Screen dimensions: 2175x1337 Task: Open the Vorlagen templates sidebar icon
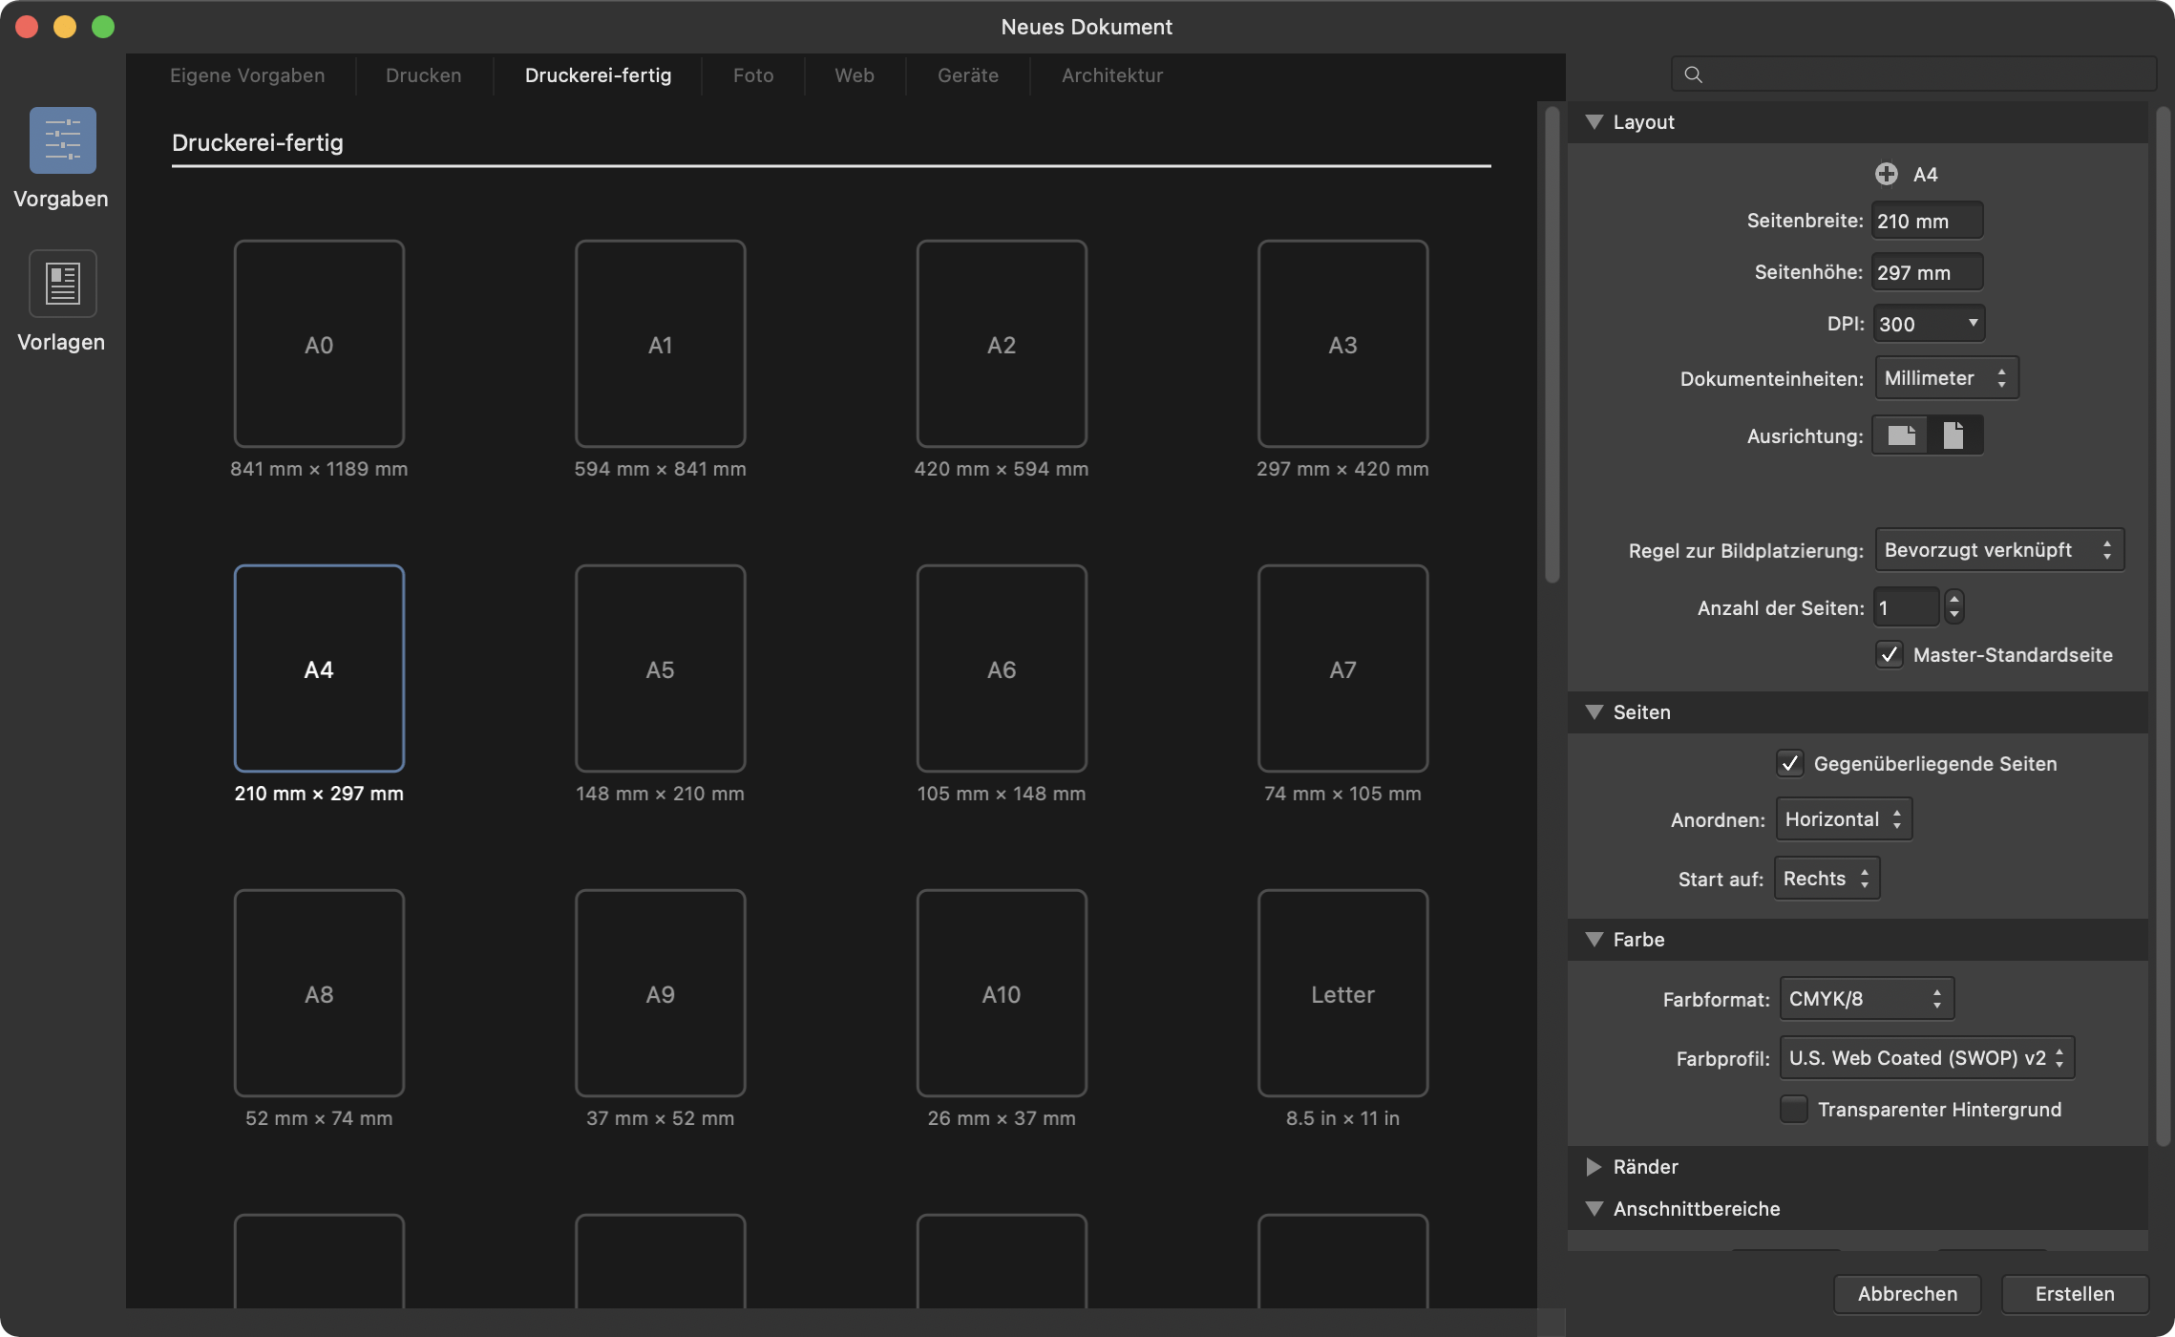62,283
